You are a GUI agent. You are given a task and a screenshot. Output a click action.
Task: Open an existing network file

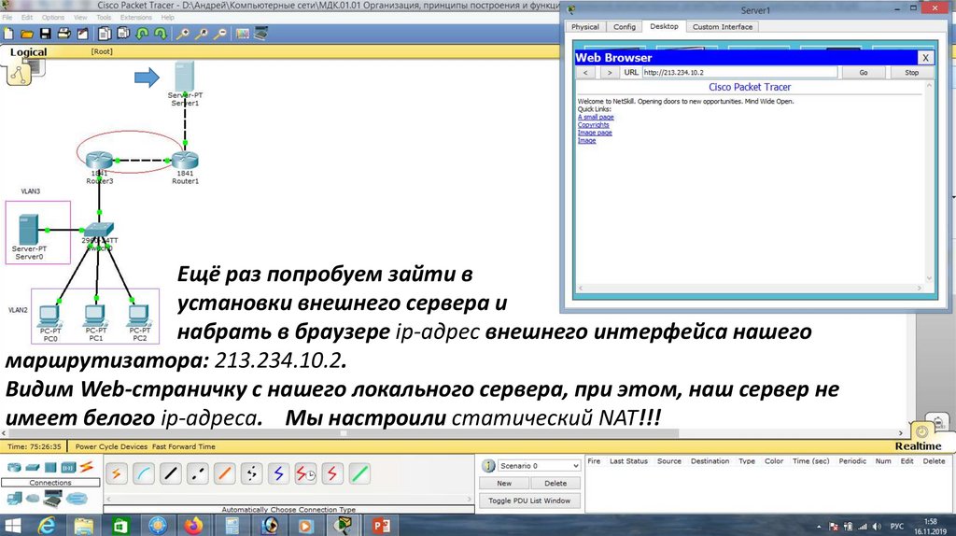[26, 35]
